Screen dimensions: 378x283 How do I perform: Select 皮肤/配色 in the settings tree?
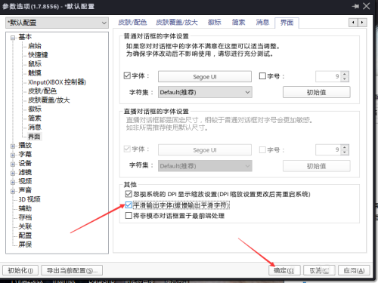tap(42, 91)
